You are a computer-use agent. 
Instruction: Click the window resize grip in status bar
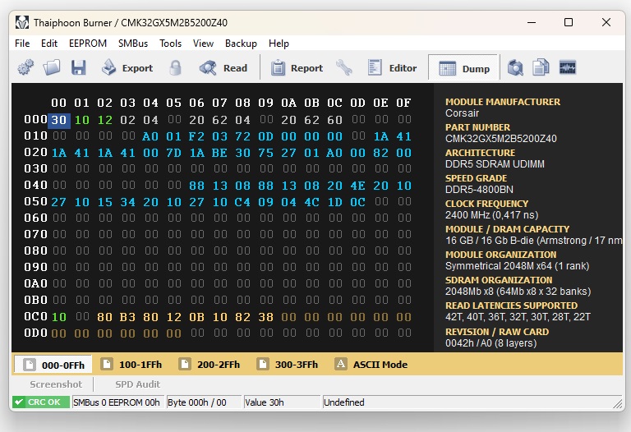pyautogui.click(x=618, y=403)
